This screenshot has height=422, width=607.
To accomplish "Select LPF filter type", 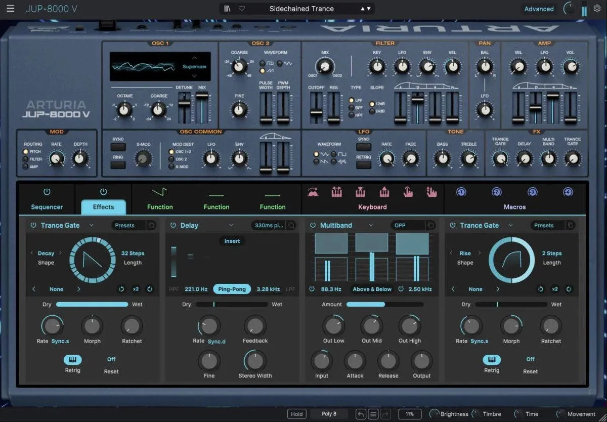I will [352, 100].
